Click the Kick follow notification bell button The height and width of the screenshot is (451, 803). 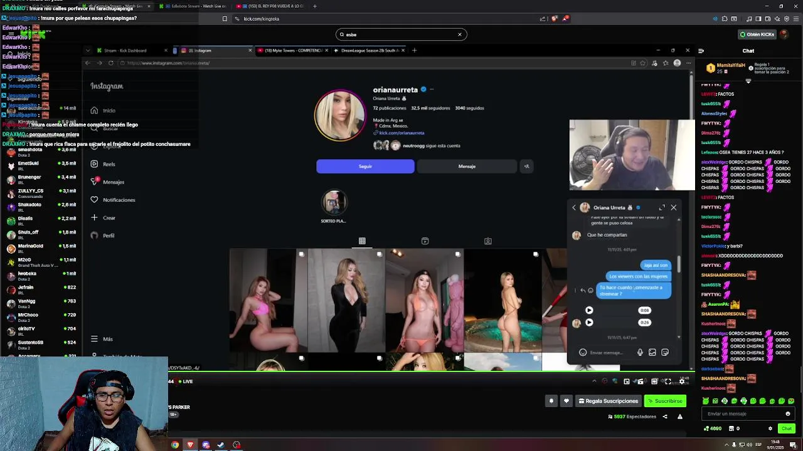(x=551, y=401)
